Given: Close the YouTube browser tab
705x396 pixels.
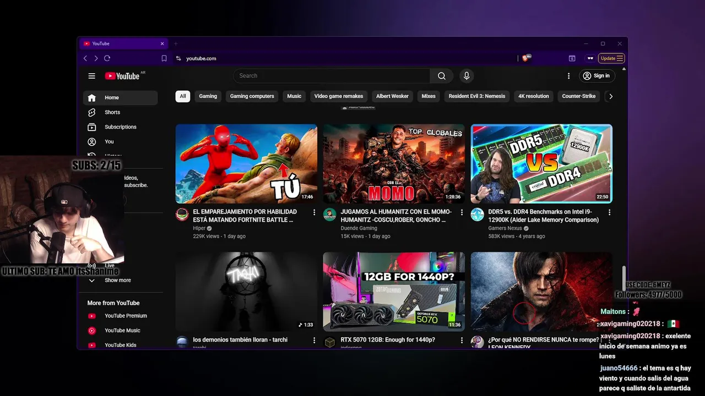Looking at the screenshot, I should point(162,43).
